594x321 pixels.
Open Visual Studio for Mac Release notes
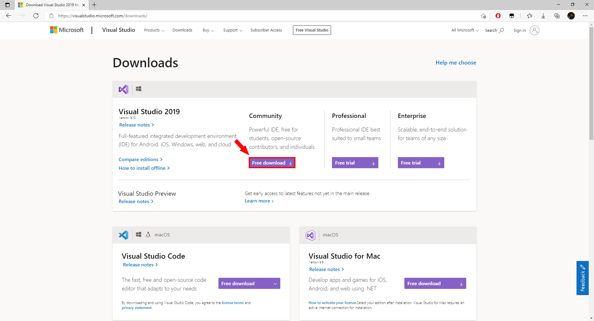tap(326, 269)
